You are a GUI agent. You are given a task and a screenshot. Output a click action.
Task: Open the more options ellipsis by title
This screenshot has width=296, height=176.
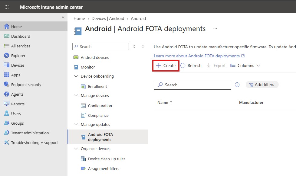tap(215, 29)
